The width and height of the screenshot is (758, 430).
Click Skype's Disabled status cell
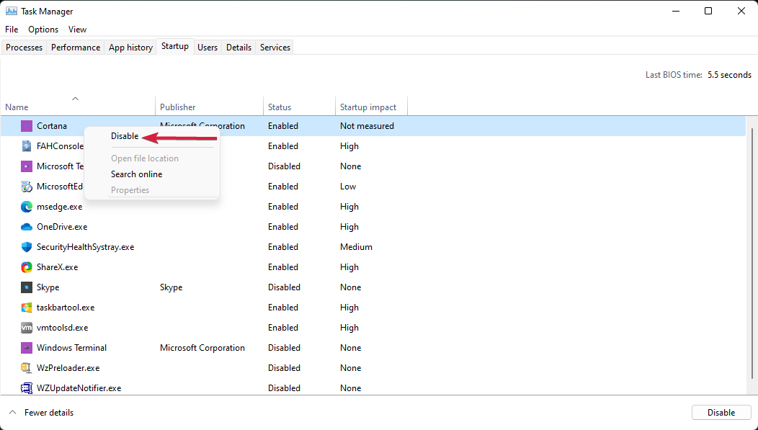(284, 287)
